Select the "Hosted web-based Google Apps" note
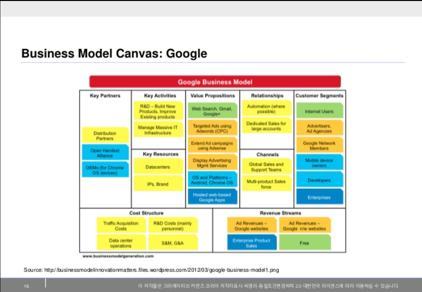The height and width of the screenshot is (292, 422). 213,197
